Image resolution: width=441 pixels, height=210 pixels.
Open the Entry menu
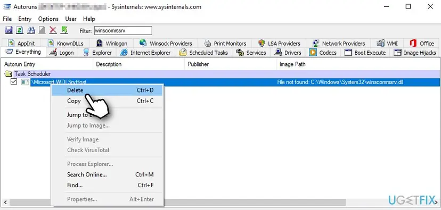[x=24, y=19]
